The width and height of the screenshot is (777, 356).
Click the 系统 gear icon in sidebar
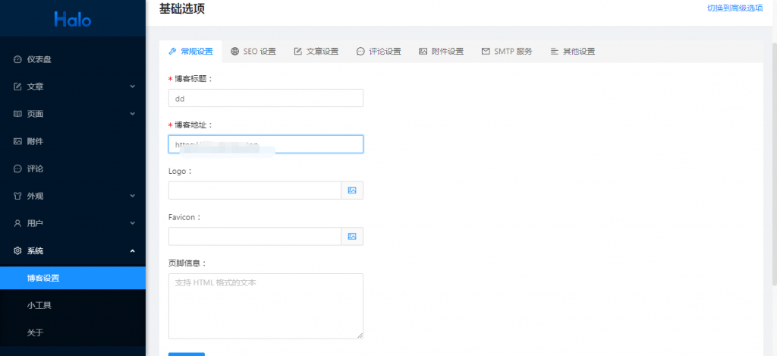(17, 250)
